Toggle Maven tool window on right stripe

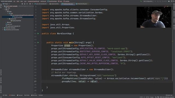pyautogui.click(x=174, y=27)
